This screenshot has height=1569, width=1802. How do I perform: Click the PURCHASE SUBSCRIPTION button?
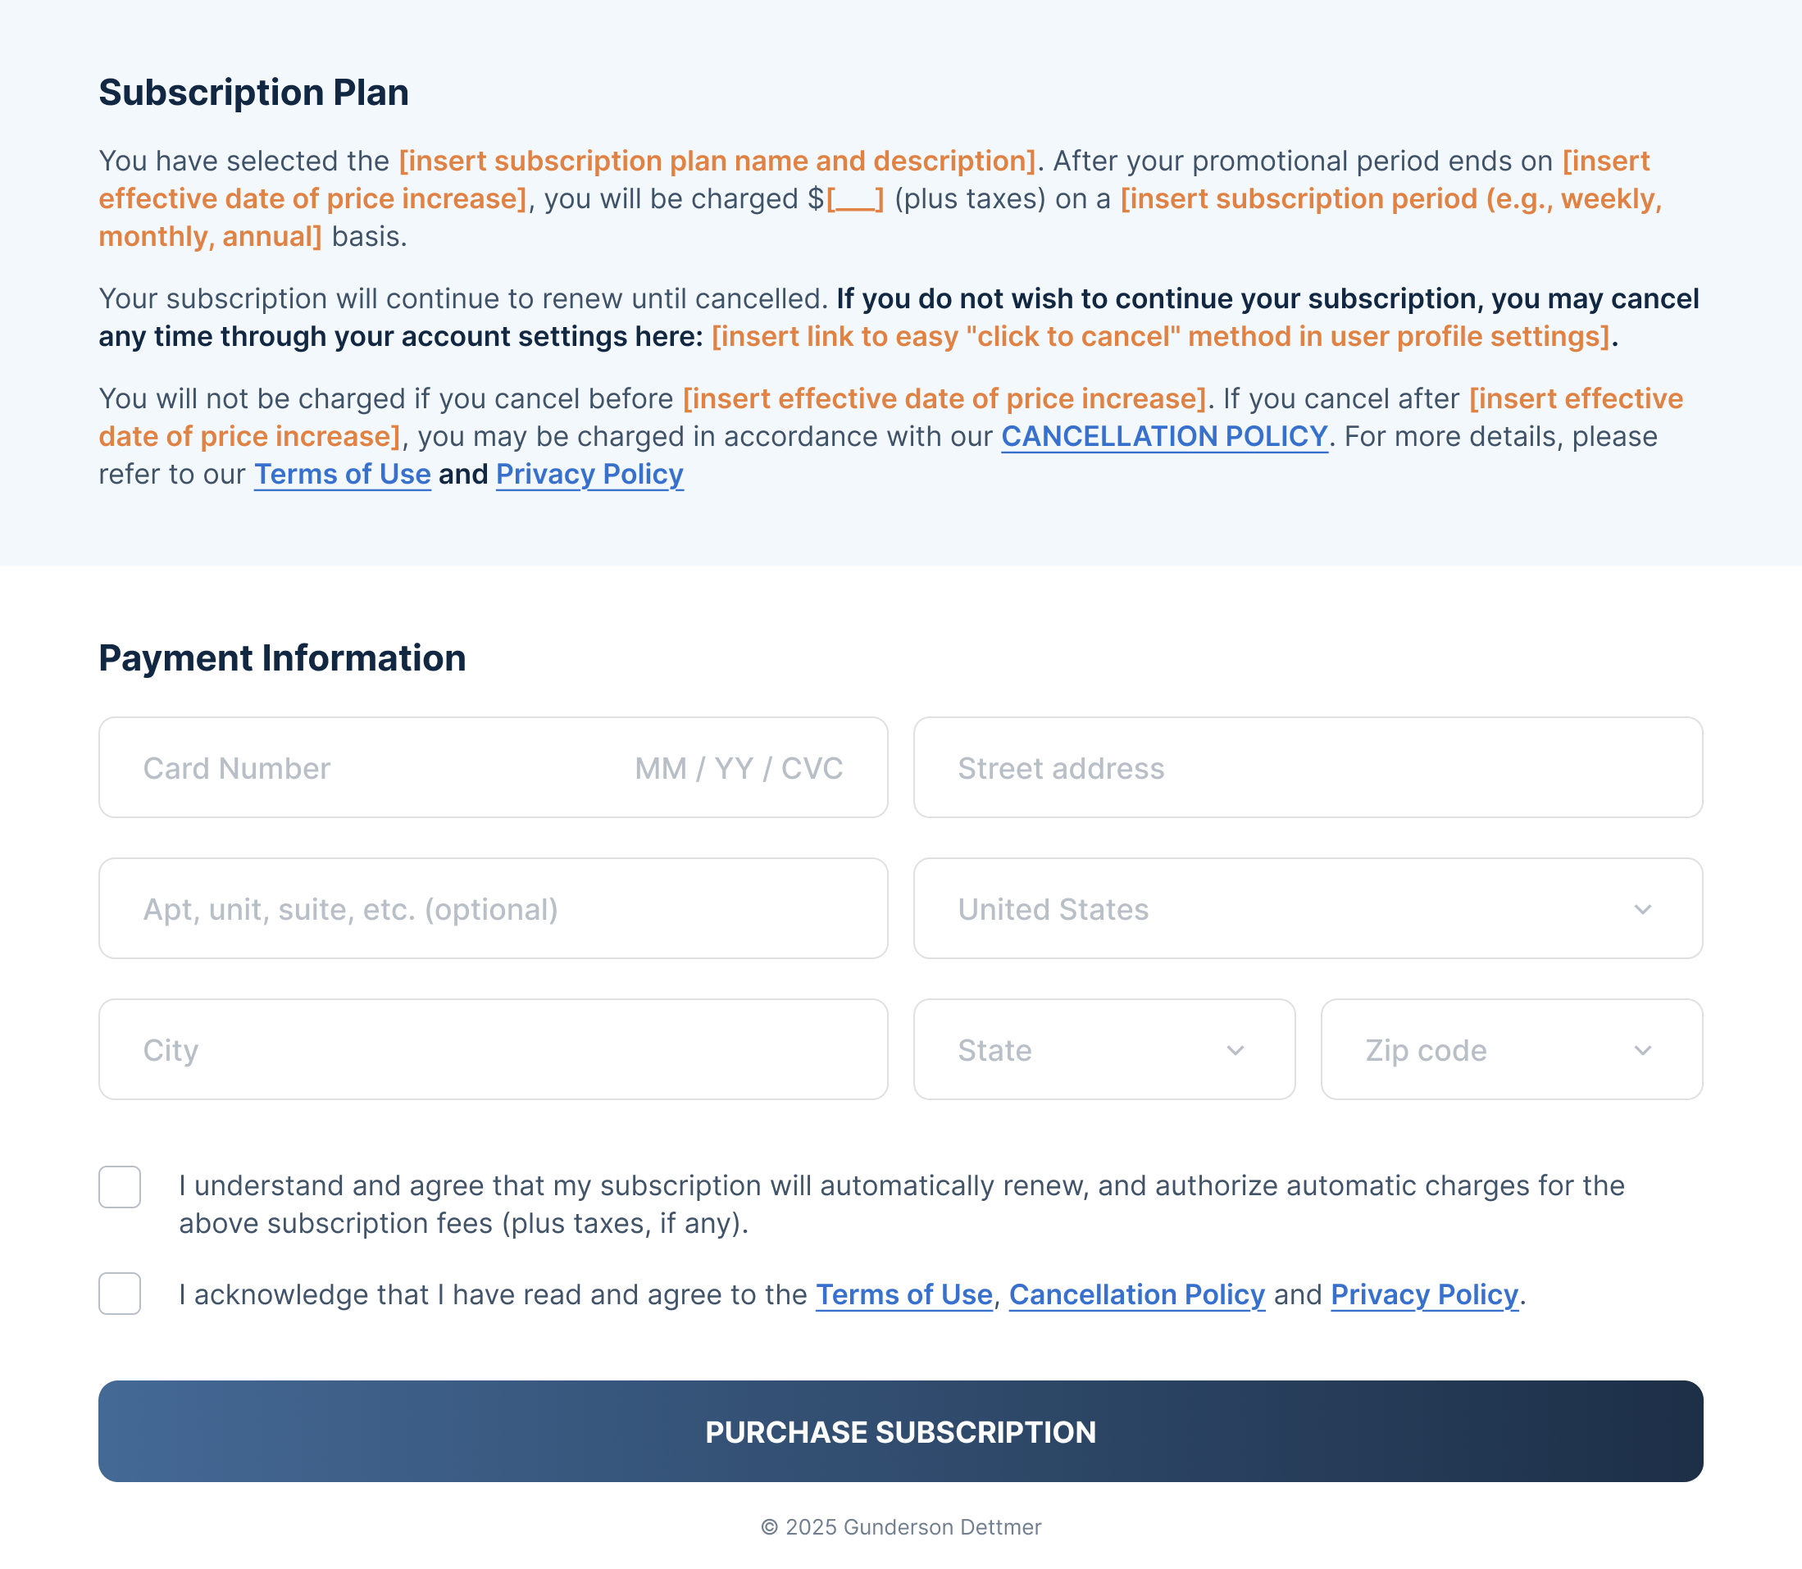(x=900, y=1431)
